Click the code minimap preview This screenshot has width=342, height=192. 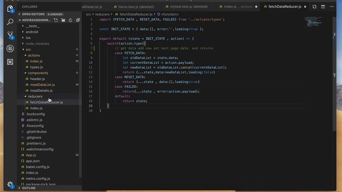[313, 22]
